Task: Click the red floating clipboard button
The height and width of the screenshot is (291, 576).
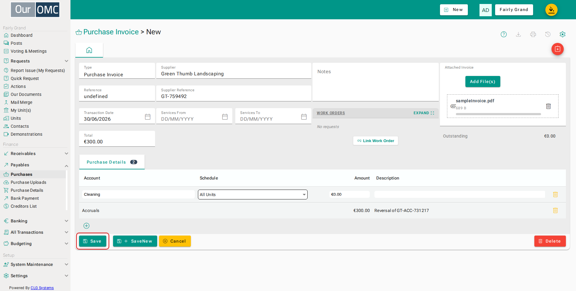Action: 558,49
